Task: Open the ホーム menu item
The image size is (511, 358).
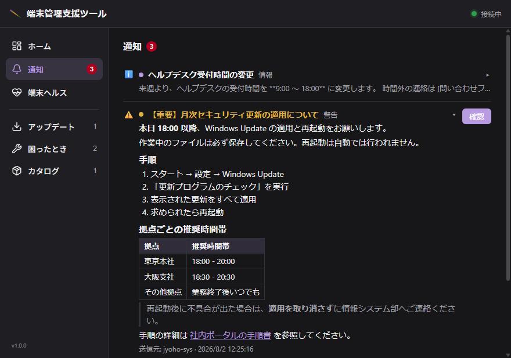Action: click(x=55, y=46)
